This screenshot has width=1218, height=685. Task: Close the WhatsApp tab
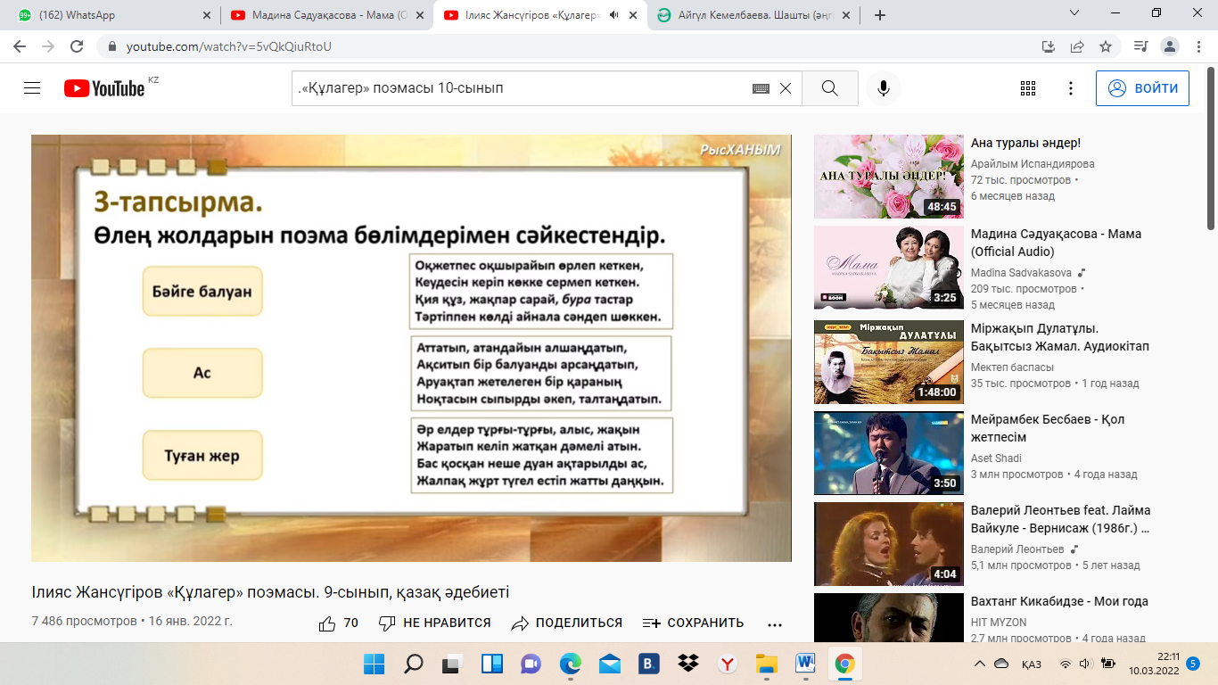pyautogui.click(x=207, y=15)
